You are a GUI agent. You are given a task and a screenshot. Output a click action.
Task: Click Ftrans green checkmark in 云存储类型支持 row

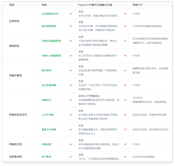[x=71, y=14]
